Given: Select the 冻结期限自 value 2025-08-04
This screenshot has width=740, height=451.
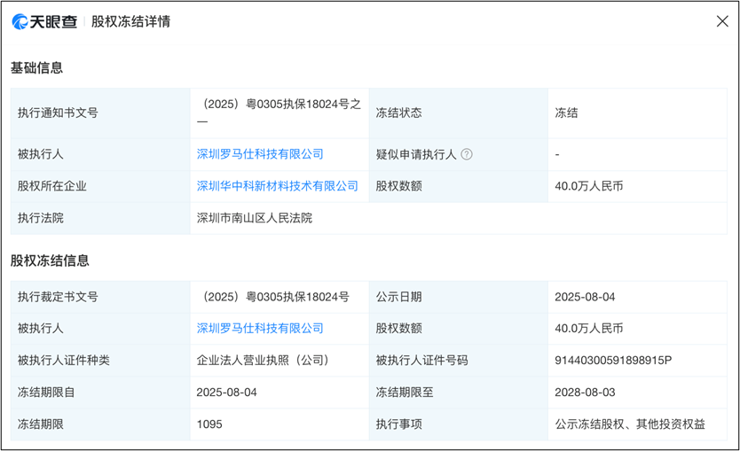Looking at the screenshot, I should tap(226, 393).
